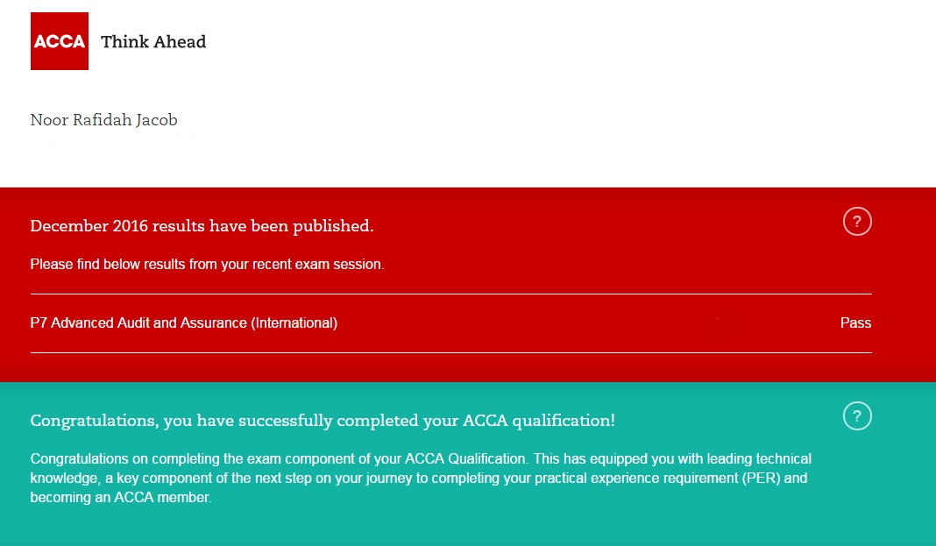Click the divider line above the P7 row
The image size is (936, 546).
click(x=450, y=294)
